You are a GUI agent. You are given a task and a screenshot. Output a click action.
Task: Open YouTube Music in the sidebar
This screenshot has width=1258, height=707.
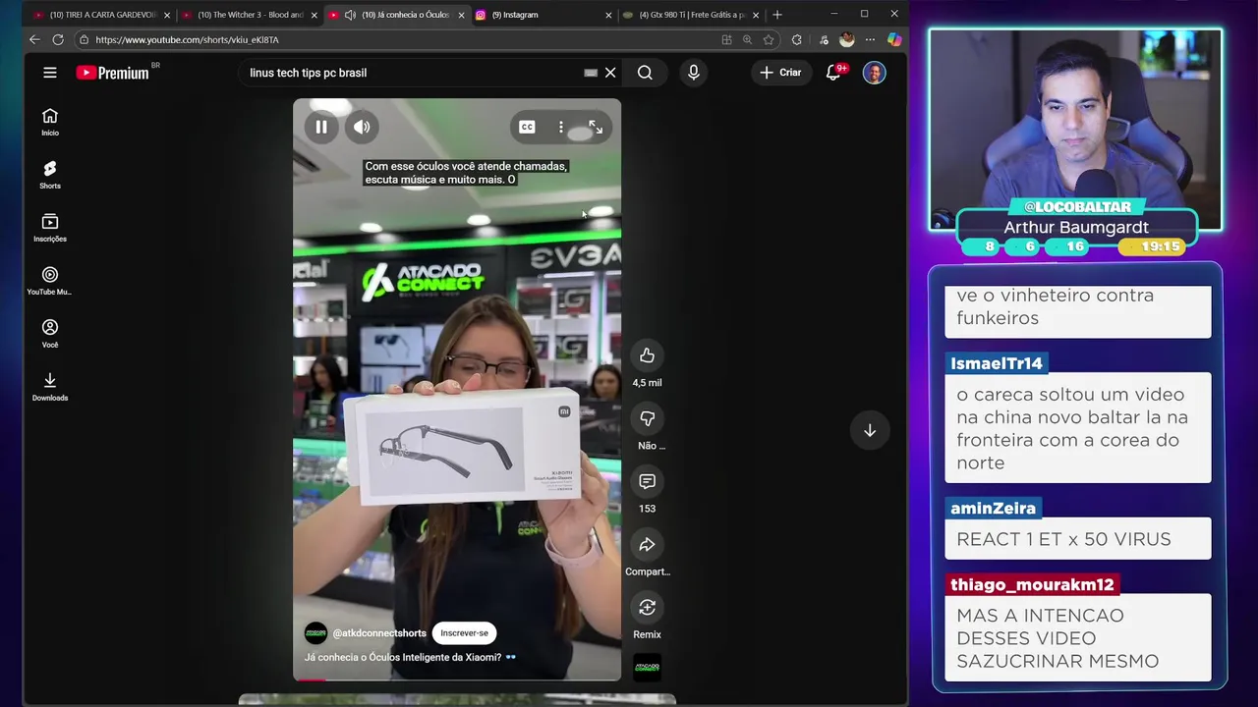pyautogui.click(x=50, y=281)
